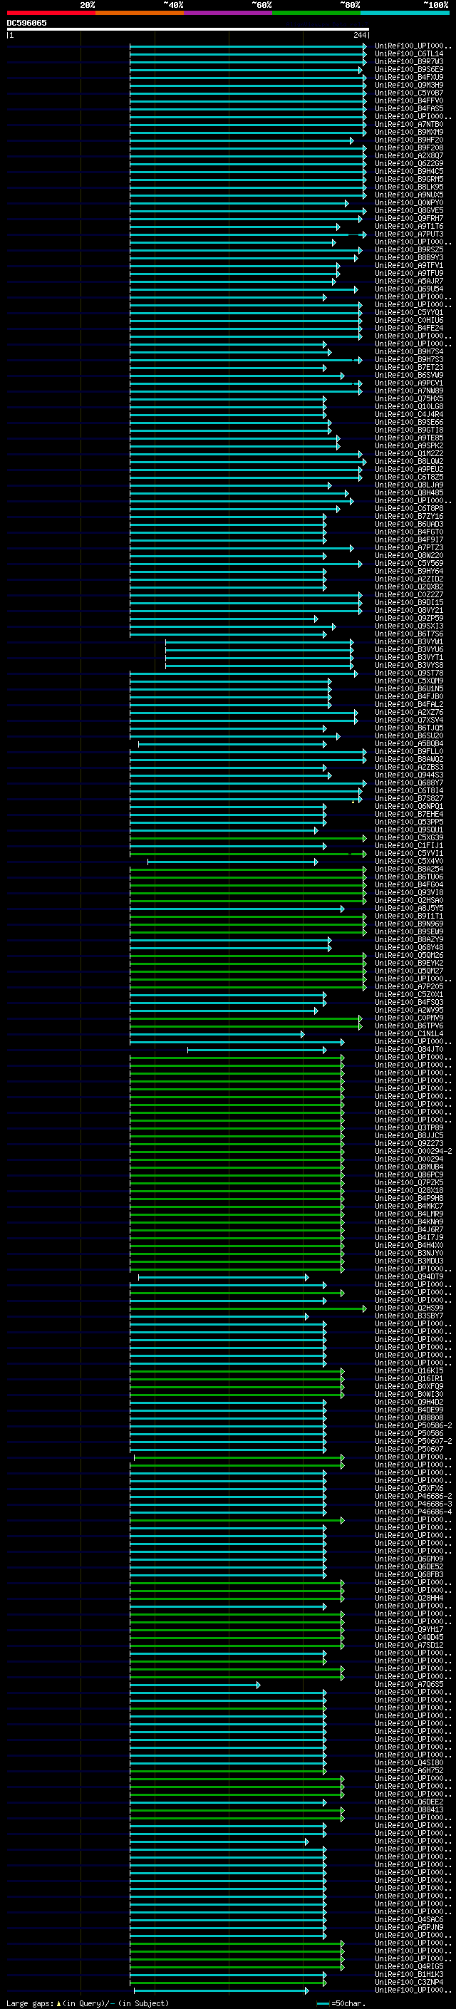
Task: Open hit UniRef100_C0PMV9
Action: [x=409, y=1018]
